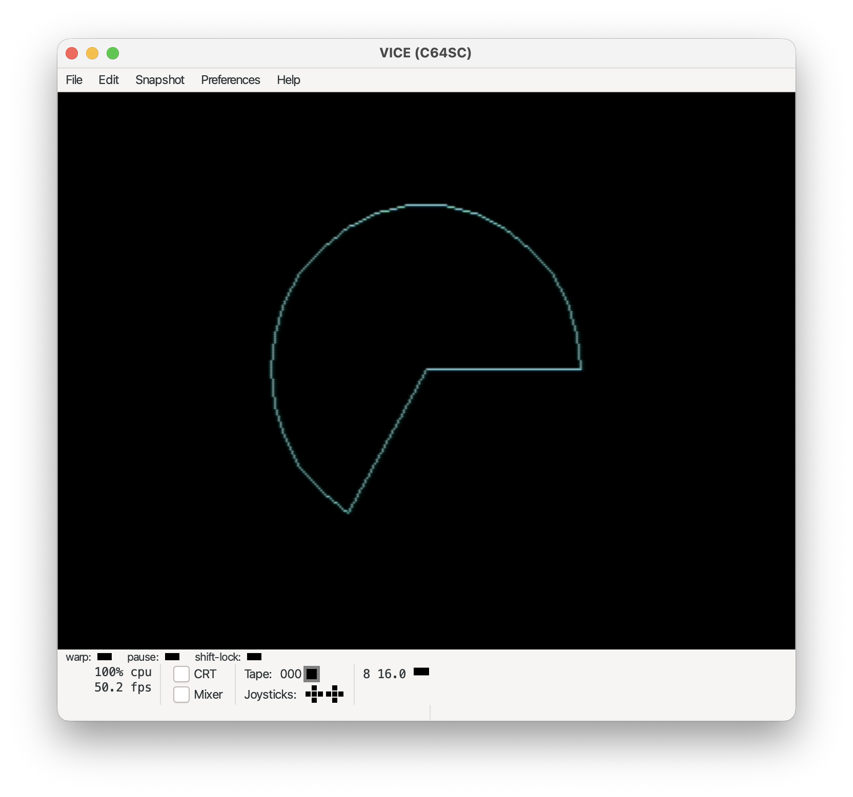Click the Tape counter 000 readout
The width and height of the screenshot is (853, 797).
pos(290,674)
